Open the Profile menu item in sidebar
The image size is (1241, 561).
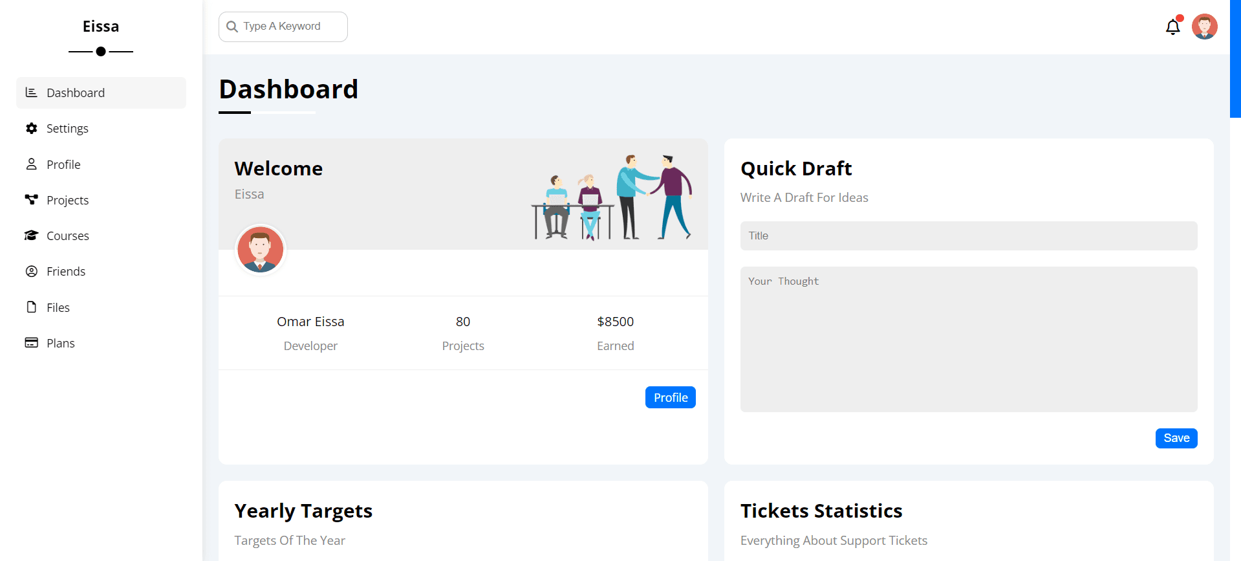coord(63,164)
